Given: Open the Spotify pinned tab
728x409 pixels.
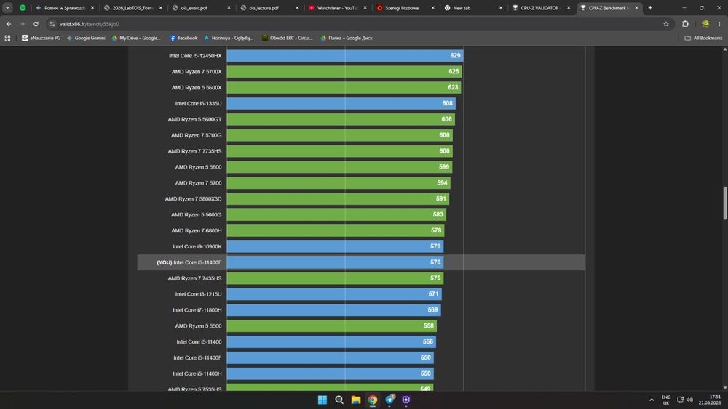Looking at the screenshot, I should pos(23,8).
